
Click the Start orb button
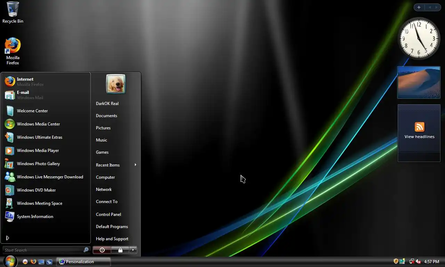click(10, 261)
